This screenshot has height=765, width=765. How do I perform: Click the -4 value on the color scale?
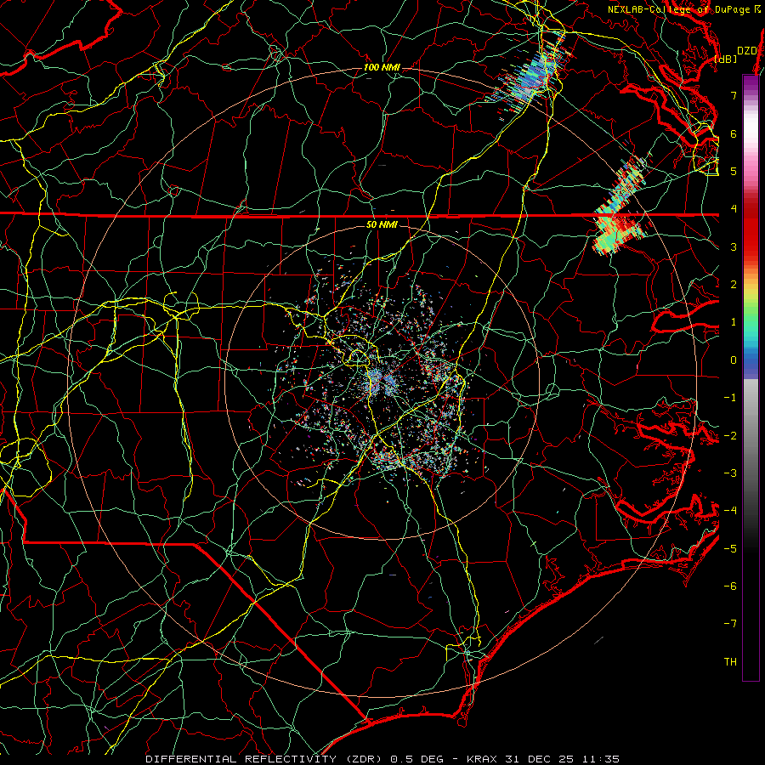pos(730,511)
